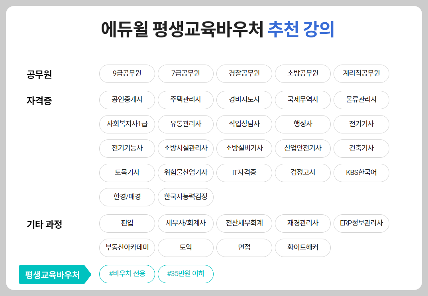Click the 계리직공무원 course button
The width and height of the screenshot is (428, 296).
(x=361, y=74)
